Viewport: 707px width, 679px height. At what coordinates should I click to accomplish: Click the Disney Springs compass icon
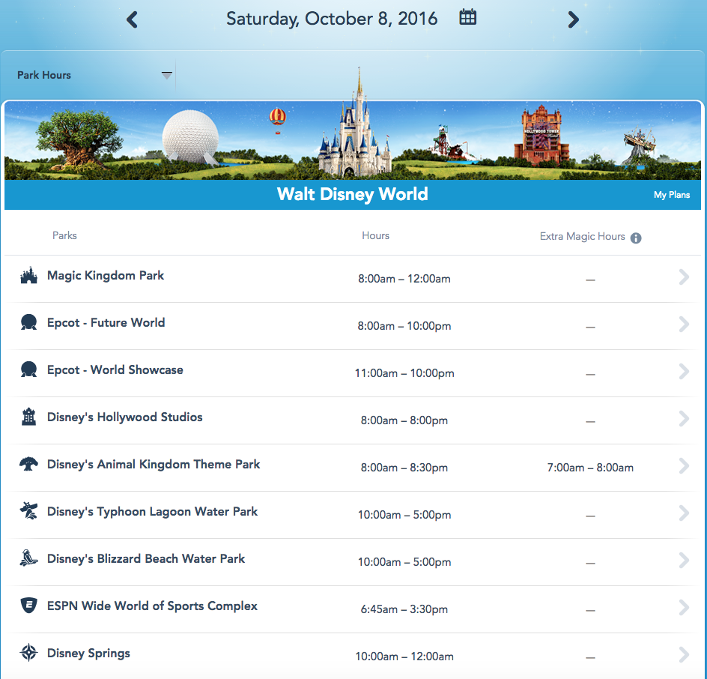[x=28, y=654]
